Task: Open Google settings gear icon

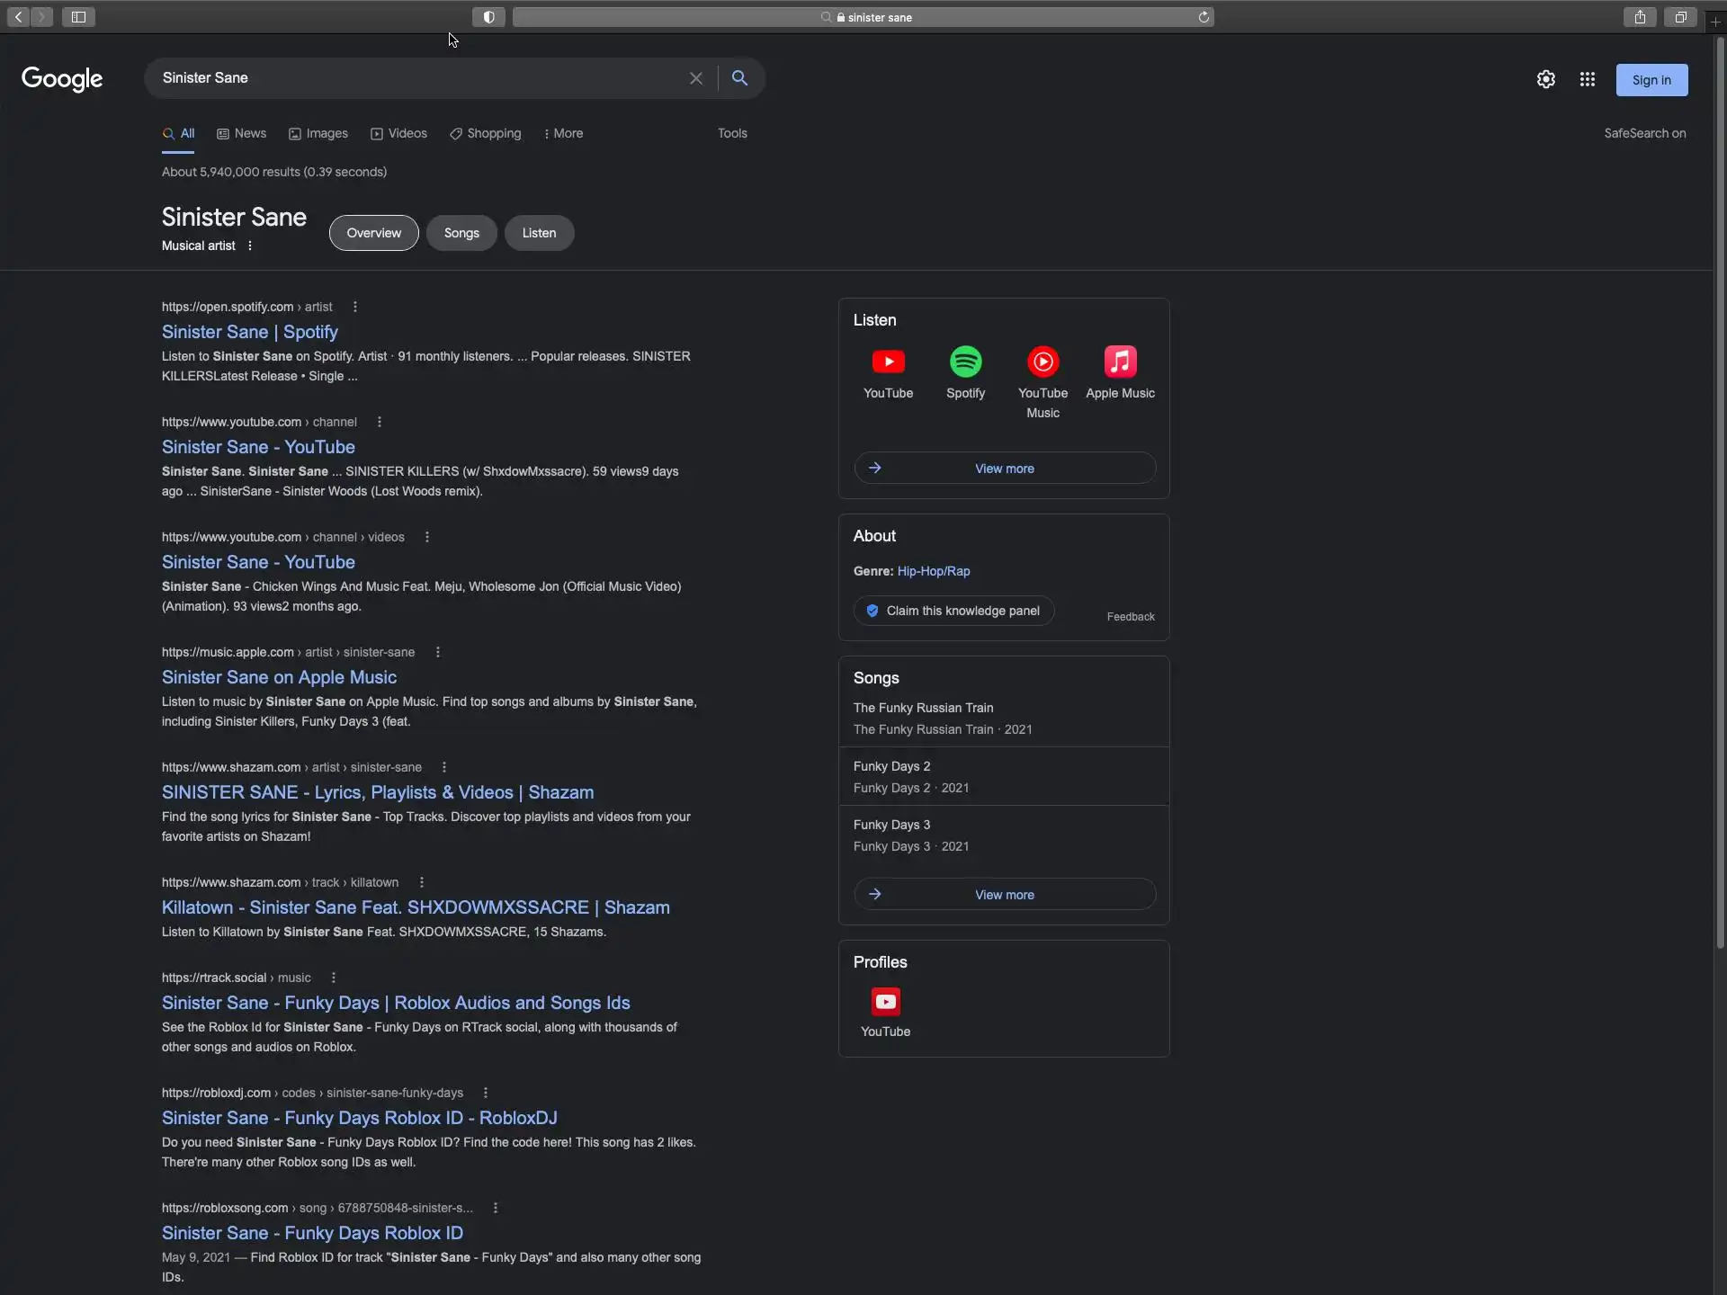Action: pyautogui.click(x=1545, y=79)
